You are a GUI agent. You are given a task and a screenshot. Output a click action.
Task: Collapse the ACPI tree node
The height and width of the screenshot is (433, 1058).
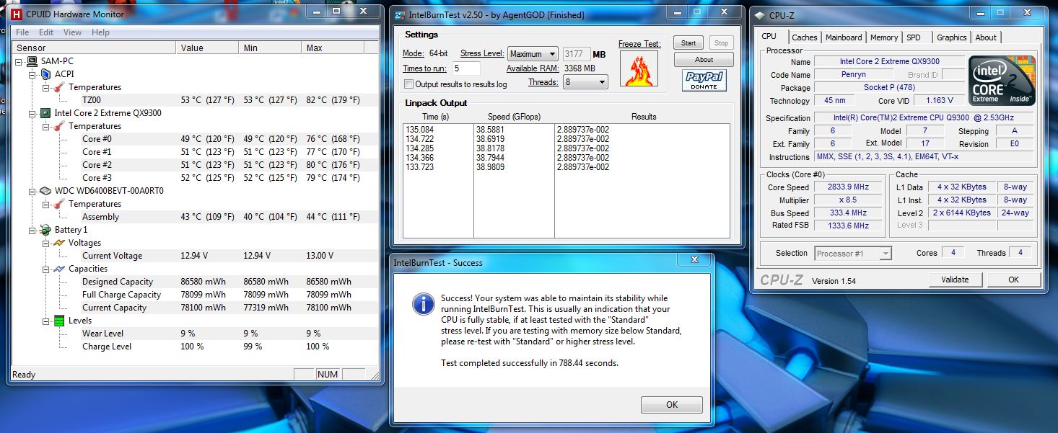(32, 74)
